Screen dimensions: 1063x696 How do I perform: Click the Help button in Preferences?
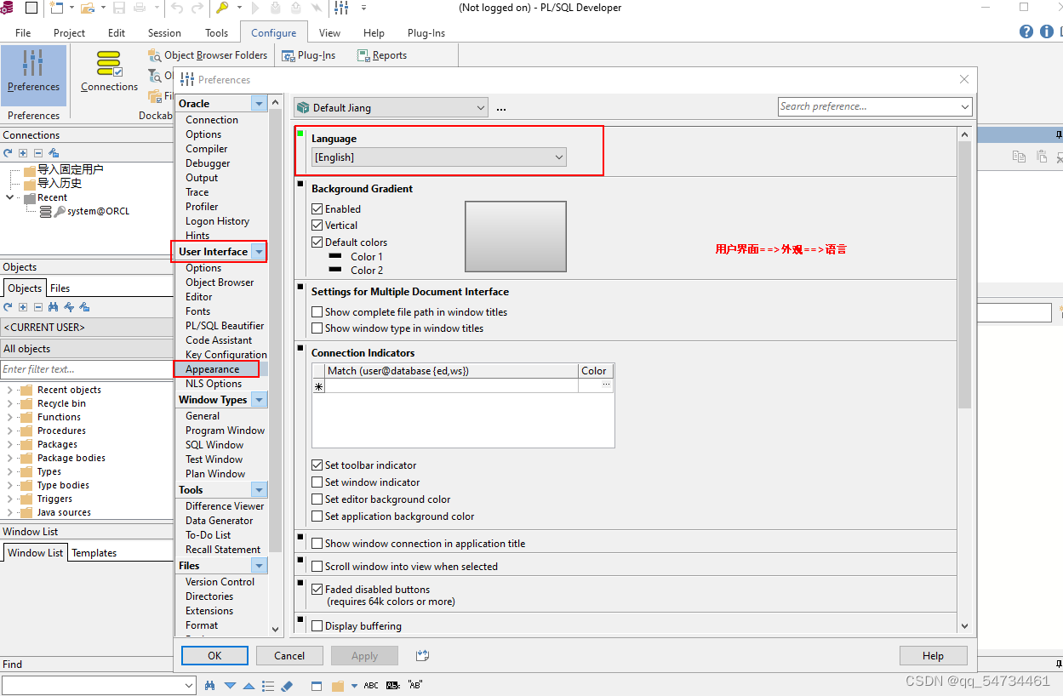coord(933,655)
